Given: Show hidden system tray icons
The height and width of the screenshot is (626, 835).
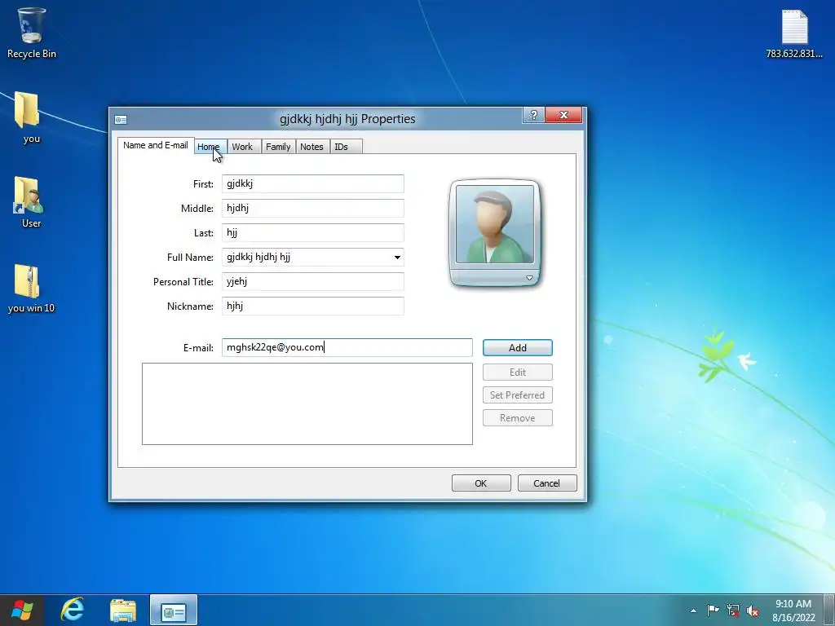Looking at the screenshot, I should click(x=693, y=611).
